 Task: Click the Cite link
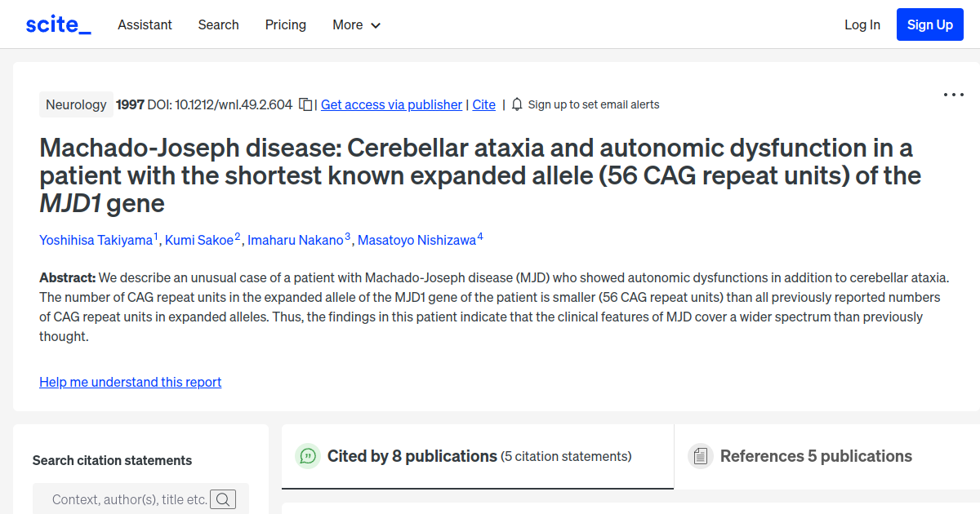pos(484,104)
